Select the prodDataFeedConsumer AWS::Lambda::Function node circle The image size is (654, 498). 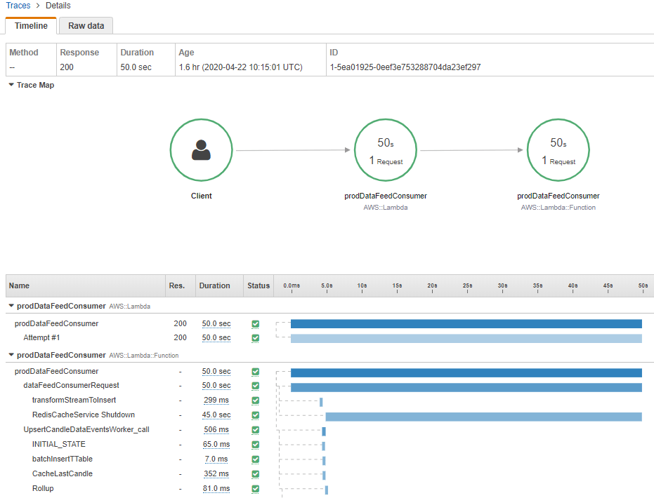pyautogui.click(x=558, y=150)
